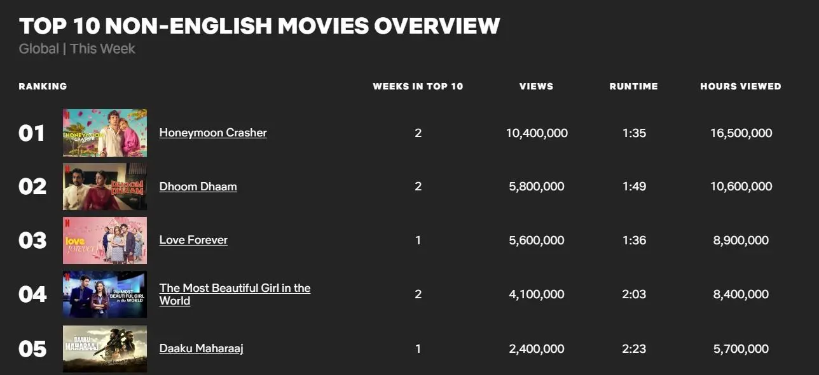Click the Love Forever title link
This screenshot has width=819, height=375.
193,240
